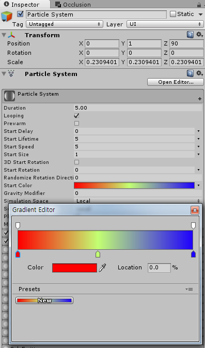This screenshot has width=205, height=348.
Task: Open Transform component help icon
Action: [190, 35]
